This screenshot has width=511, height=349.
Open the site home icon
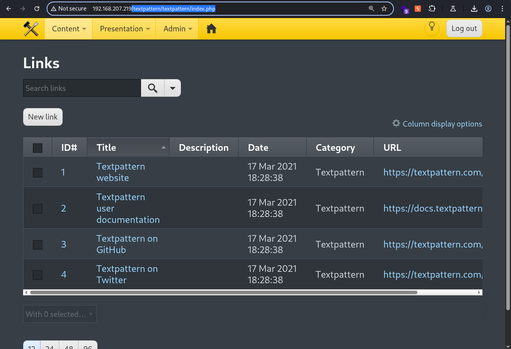(x=211, y=29)
